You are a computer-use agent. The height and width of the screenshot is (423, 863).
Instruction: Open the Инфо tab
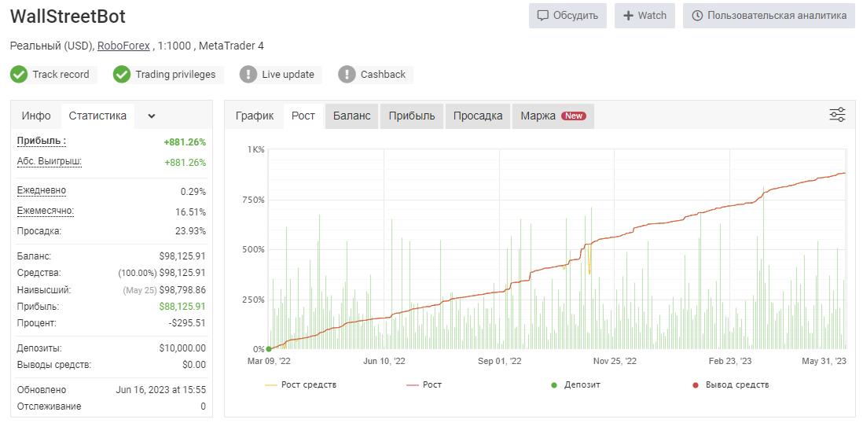(x=36, y=116)
